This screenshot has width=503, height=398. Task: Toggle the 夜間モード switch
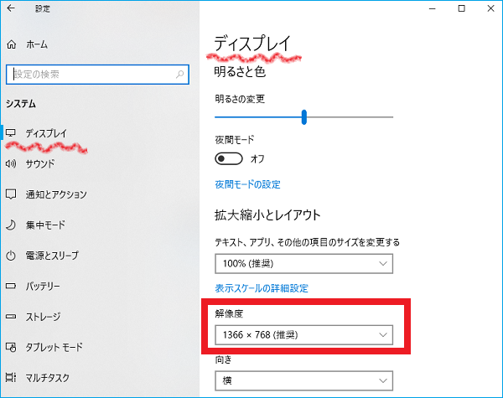pyautogui.click(x=229, y=158)
